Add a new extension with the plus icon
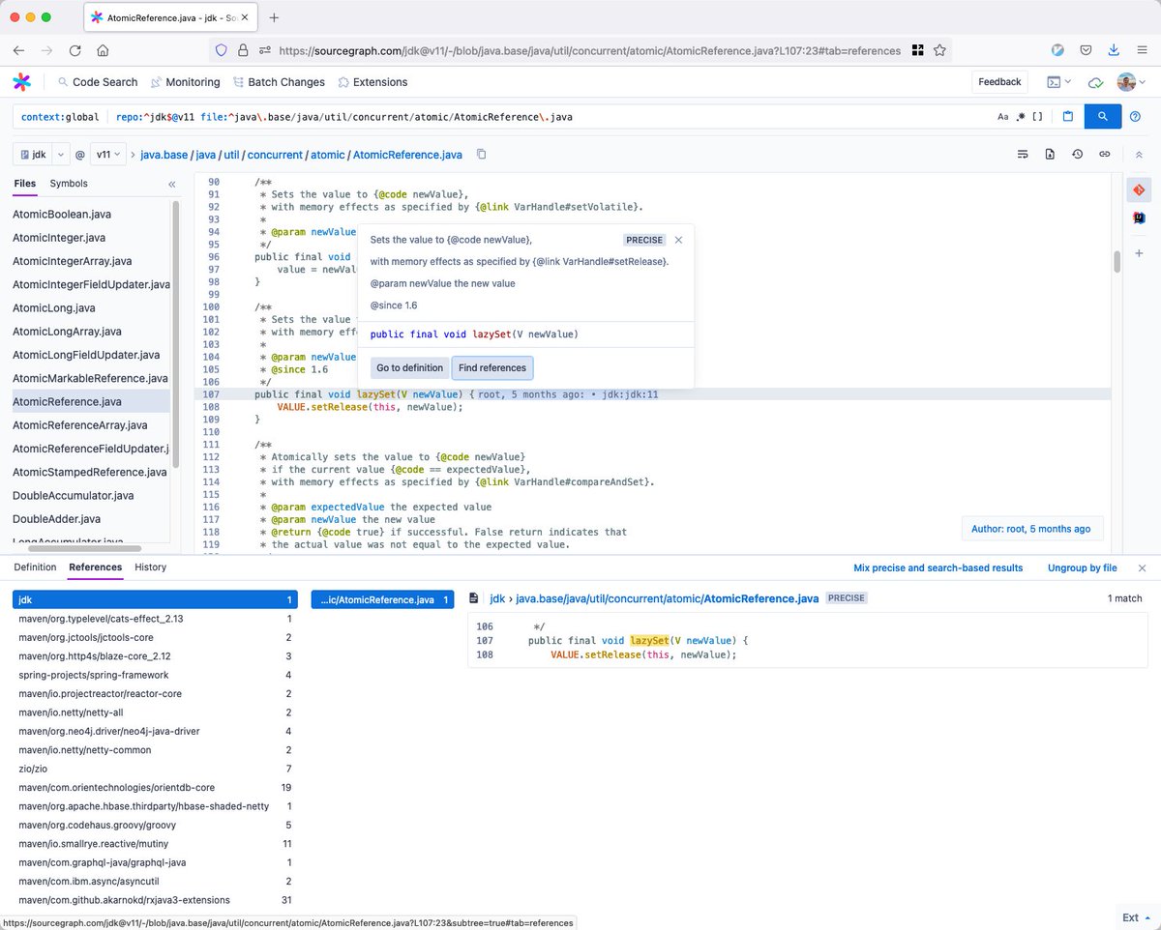This screenshot has height=930, width=1161. (x=1139, y=253)
